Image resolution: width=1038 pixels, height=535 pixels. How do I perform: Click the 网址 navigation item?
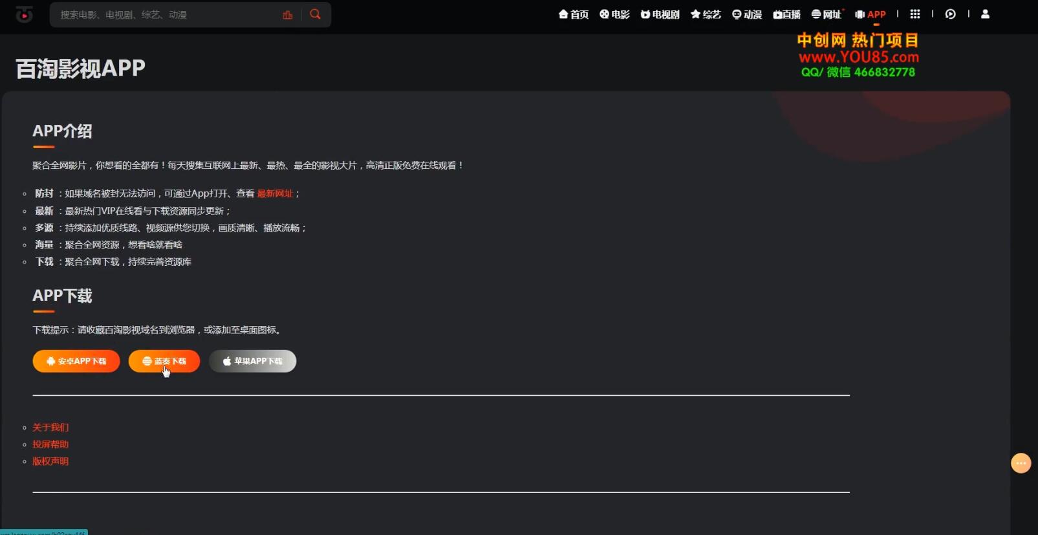[x=827, y=14]
